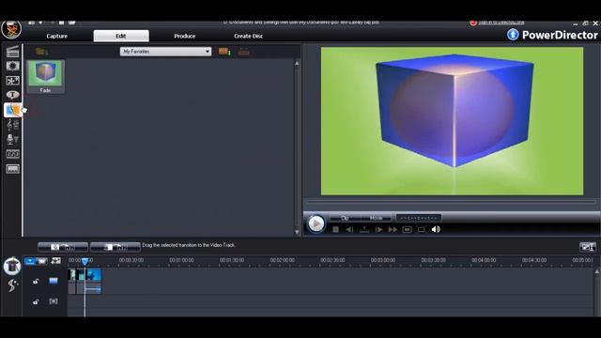Click the PowerDirector mascot logo at top-left
The width and height of the screenshot is (601, 338).
[11, 29]
